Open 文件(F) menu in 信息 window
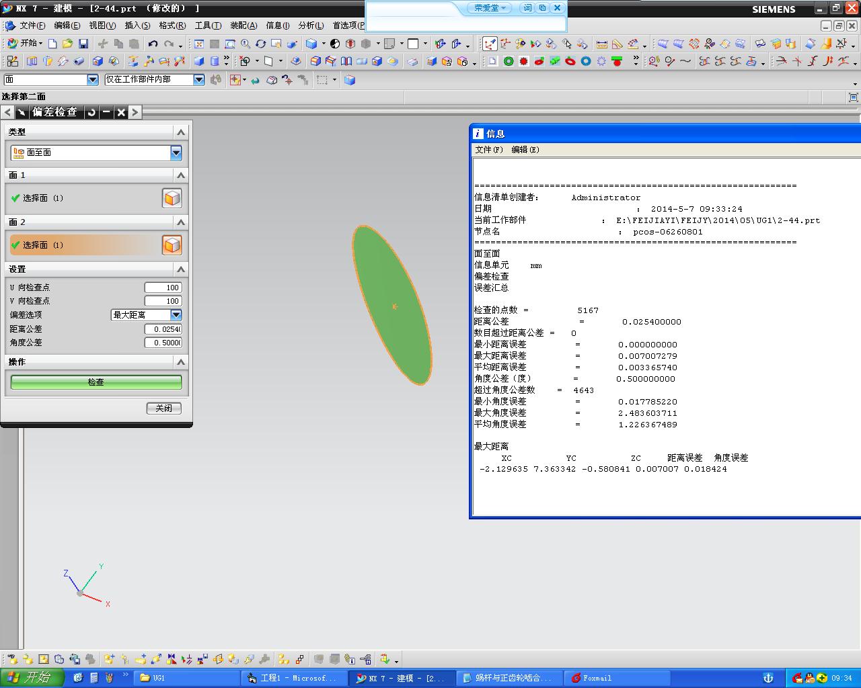 tap(489, 150)
